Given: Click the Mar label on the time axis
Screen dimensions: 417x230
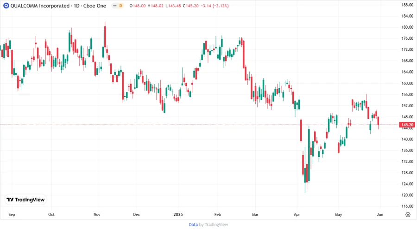Looking at the screenshot, I should pyautogui.click(x=255, y=214).
